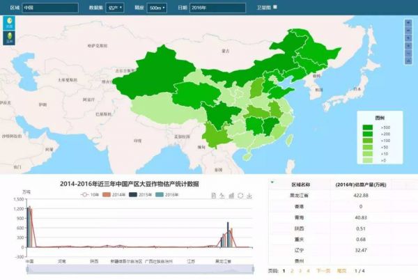Click the second green sidebar icon
The height and width of the screenshot is (280, 418).
(x=10, y=39)
